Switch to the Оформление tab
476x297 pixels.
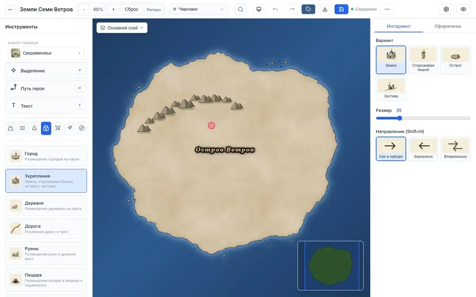[447, 26]
